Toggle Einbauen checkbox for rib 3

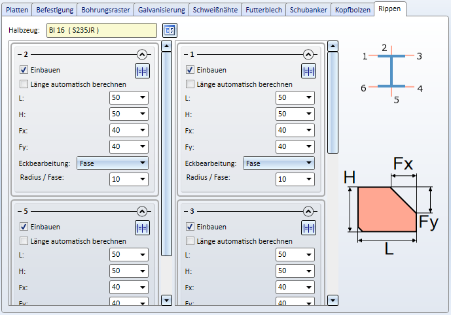(190, 227)
